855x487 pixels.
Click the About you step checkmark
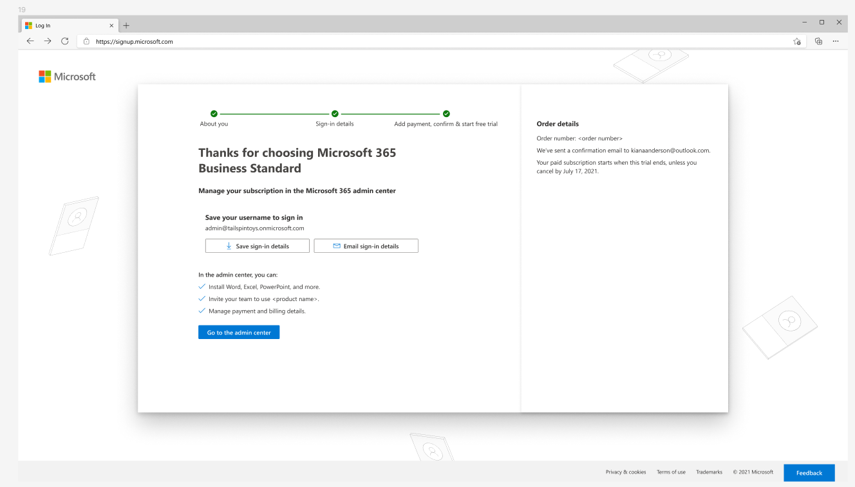214,113
